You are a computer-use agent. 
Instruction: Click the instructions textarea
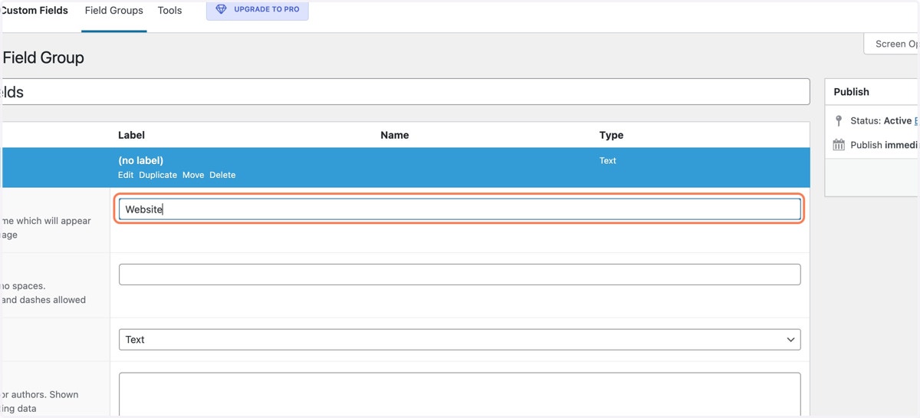pos(460,394)
